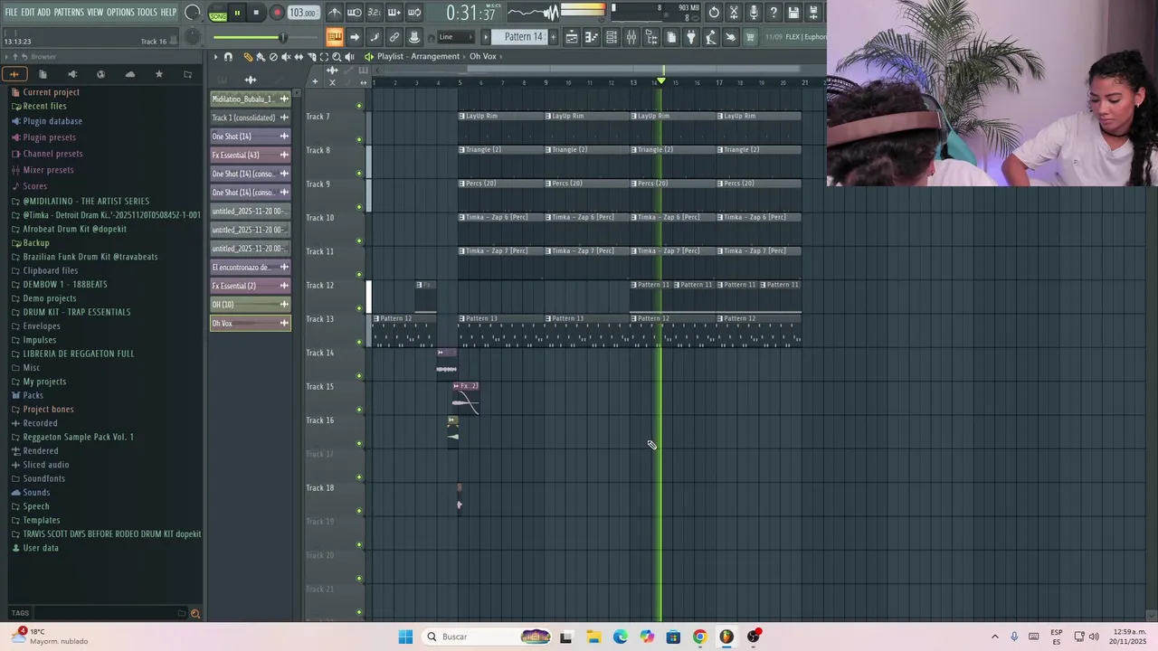Toggle loop recording icon
Screen dimensions: 1158x651
[x=414, y=13]
